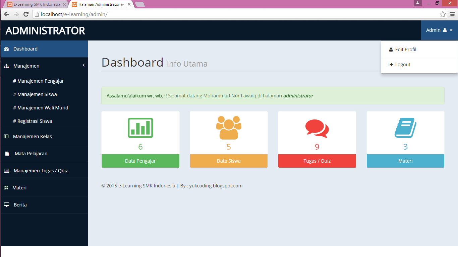Click the red Tugas / Quiz chat icon
This screenshot has width=458, height=257.
tap(317, 127)
